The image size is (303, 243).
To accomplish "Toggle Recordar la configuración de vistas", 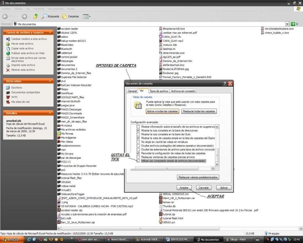I will pos(138,153).
